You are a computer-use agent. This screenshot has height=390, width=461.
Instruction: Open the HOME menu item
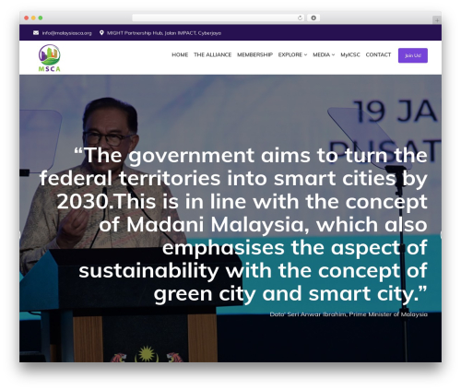pos(180,54)
